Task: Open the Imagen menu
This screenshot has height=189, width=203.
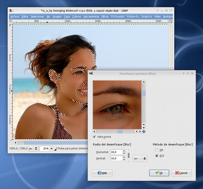Action: pyautogui.click(x=57, y=17)
